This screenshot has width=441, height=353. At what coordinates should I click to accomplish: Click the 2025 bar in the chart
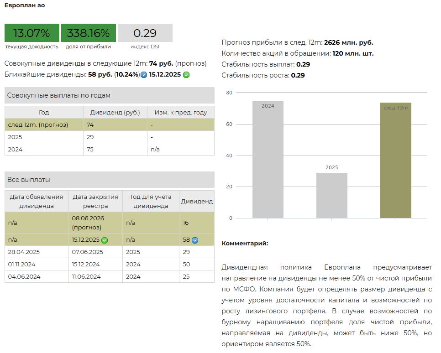332,195
